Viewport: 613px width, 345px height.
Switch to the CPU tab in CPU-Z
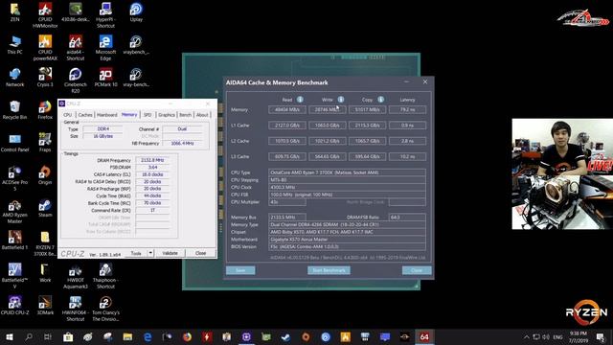point(68,115)
